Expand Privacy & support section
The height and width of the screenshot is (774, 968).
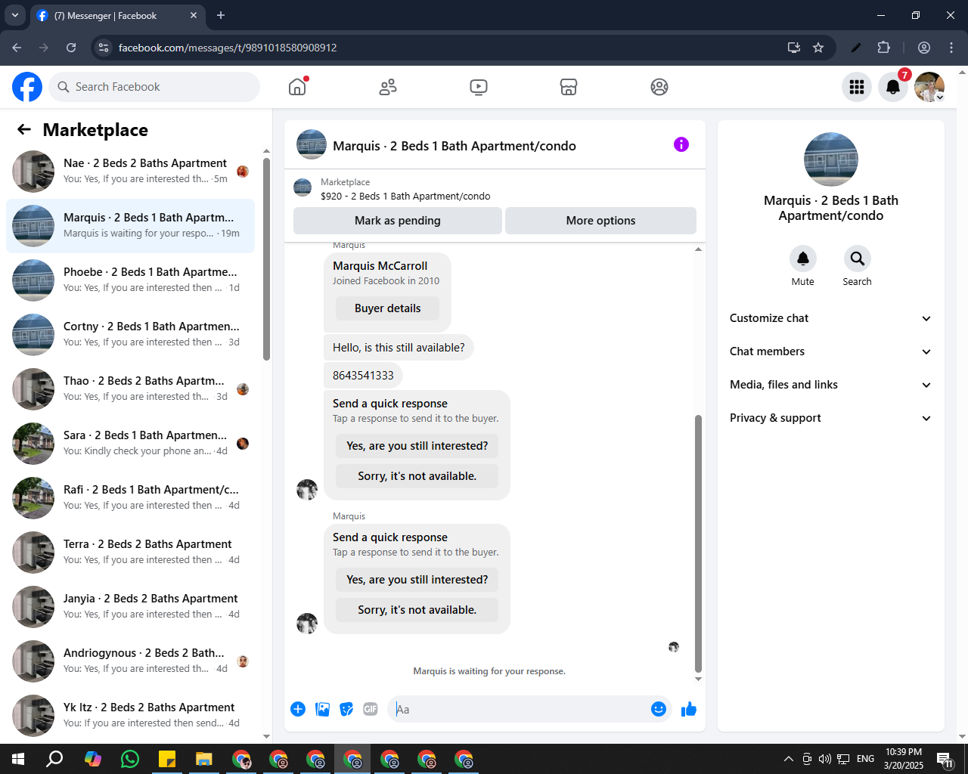click(x=830, y=418)
